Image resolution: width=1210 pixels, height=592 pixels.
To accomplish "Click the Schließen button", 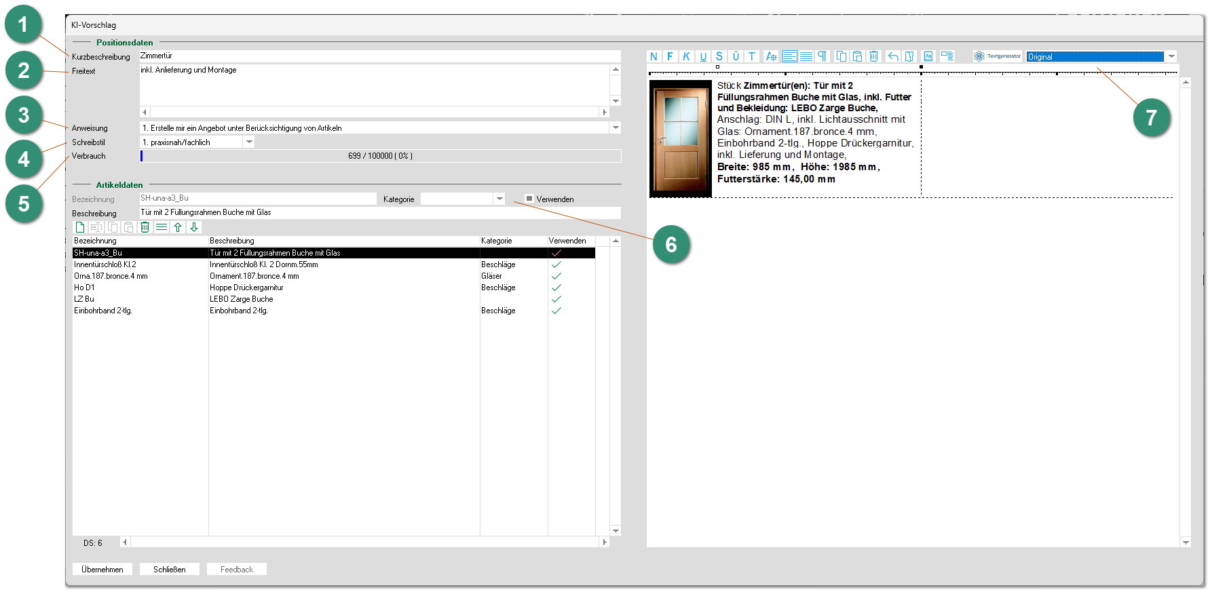I will tap(170, 570).
